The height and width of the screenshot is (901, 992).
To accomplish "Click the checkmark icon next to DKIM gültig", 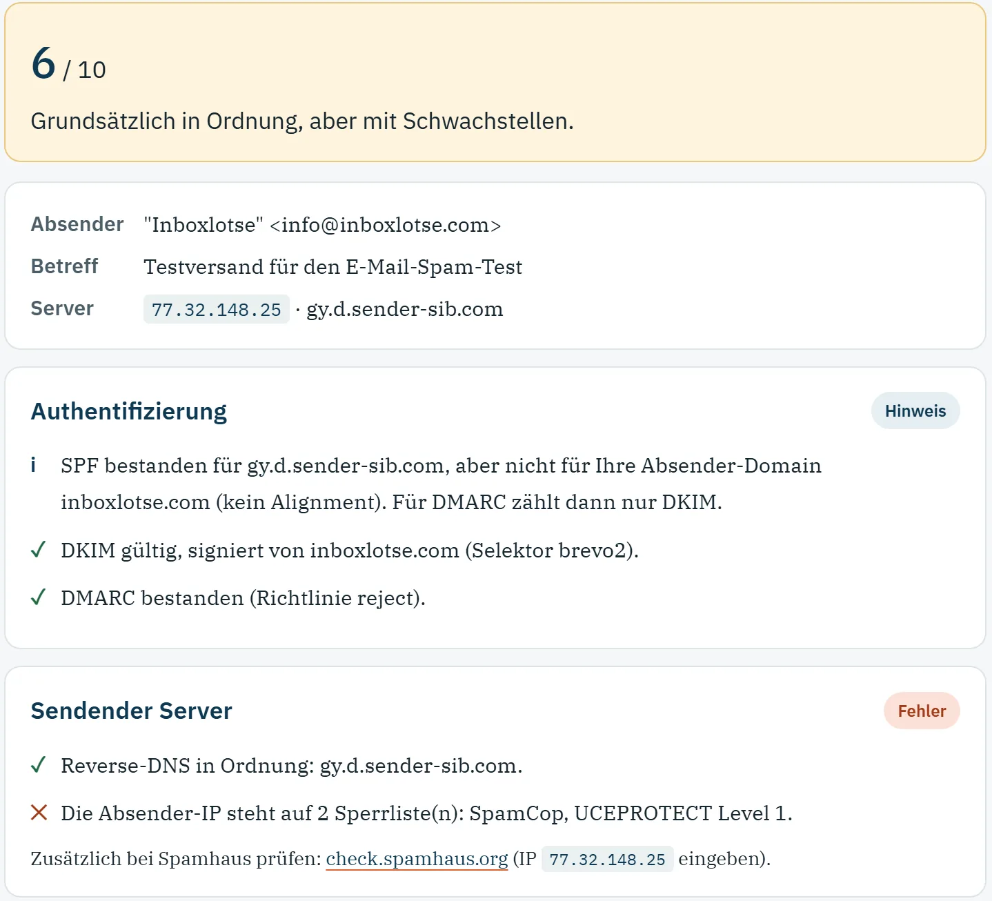I will (39, 550).
